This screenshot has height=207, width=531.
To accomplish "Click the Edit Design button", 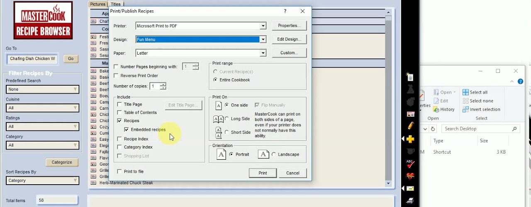I will pos(289,39).
